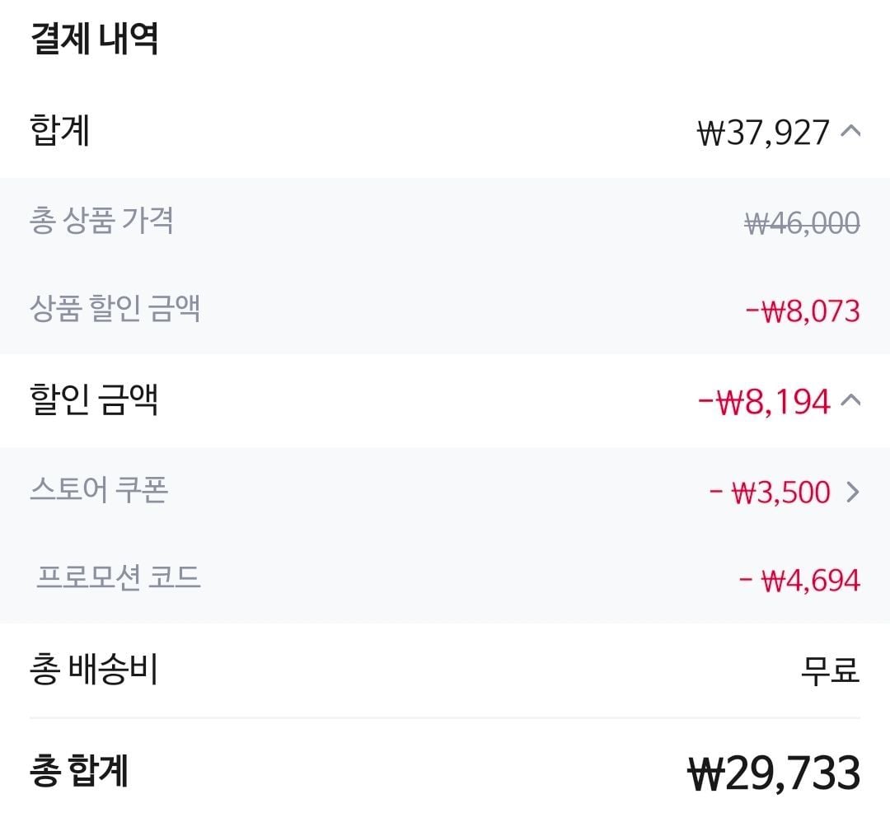
Task: Click the 무료 shipping fee text
Action: tap(830, 670)
